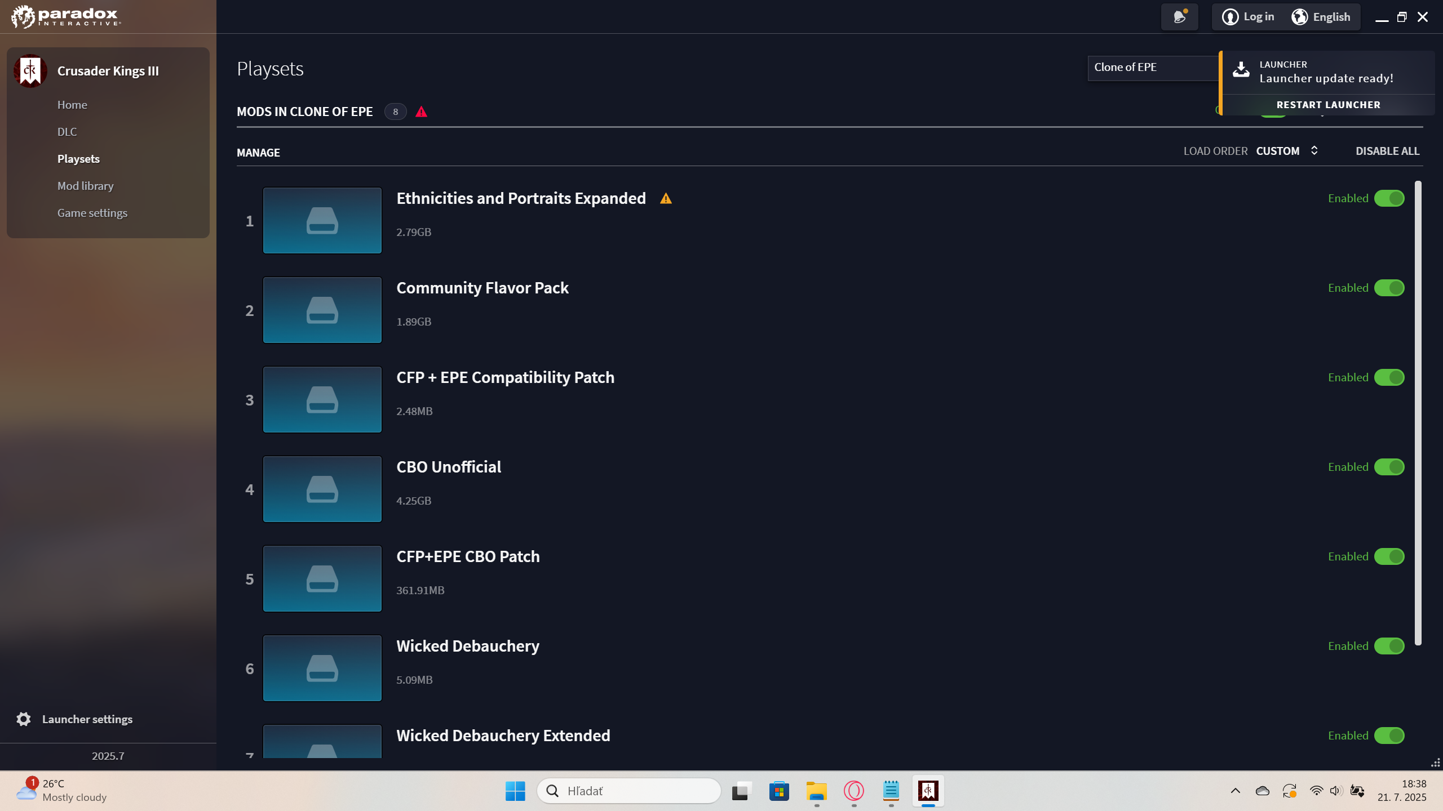Click the language globe icon
Screen dimensions: 1443x811
pos(1299,17)
